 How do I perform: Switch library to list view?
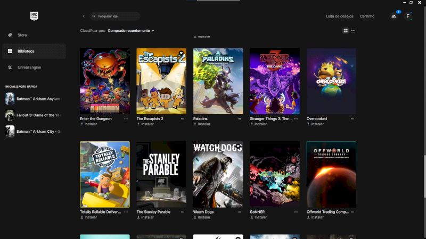click(x=353, y=31)
